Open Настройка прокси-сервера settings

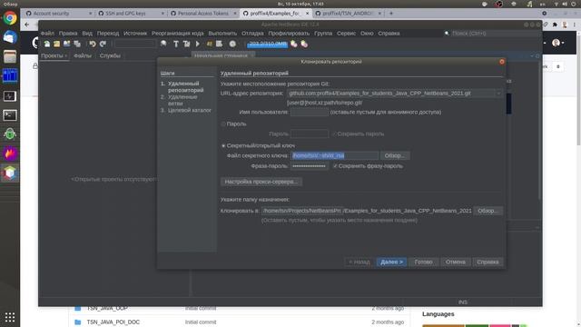click(x=261, y=182)
